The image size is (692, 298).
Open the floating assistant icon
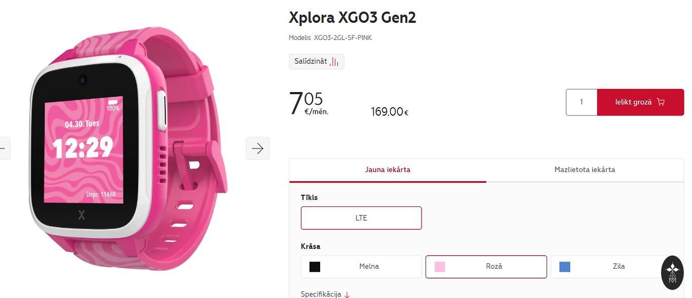coord(672,272)
